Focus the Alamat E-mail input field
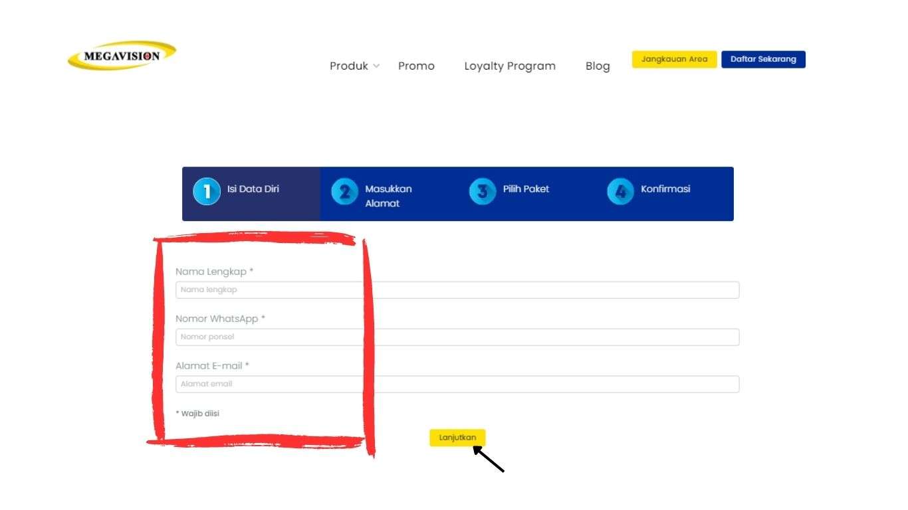The image size is (908, 510). pos(457,384)
